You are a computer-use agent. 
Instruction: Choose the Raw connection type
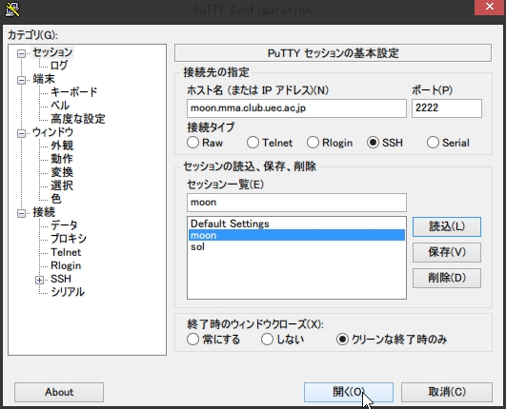click(192, 143)
